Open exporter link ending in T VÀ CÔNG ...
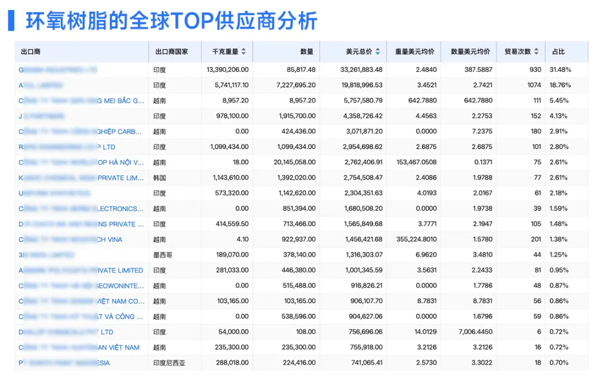The height and width of the screenshot is (380, 603). [x=81, y=316]
